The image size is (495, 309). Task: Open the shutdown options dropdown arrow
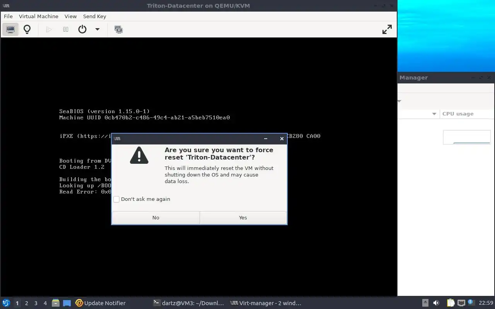tap(97, 29)
